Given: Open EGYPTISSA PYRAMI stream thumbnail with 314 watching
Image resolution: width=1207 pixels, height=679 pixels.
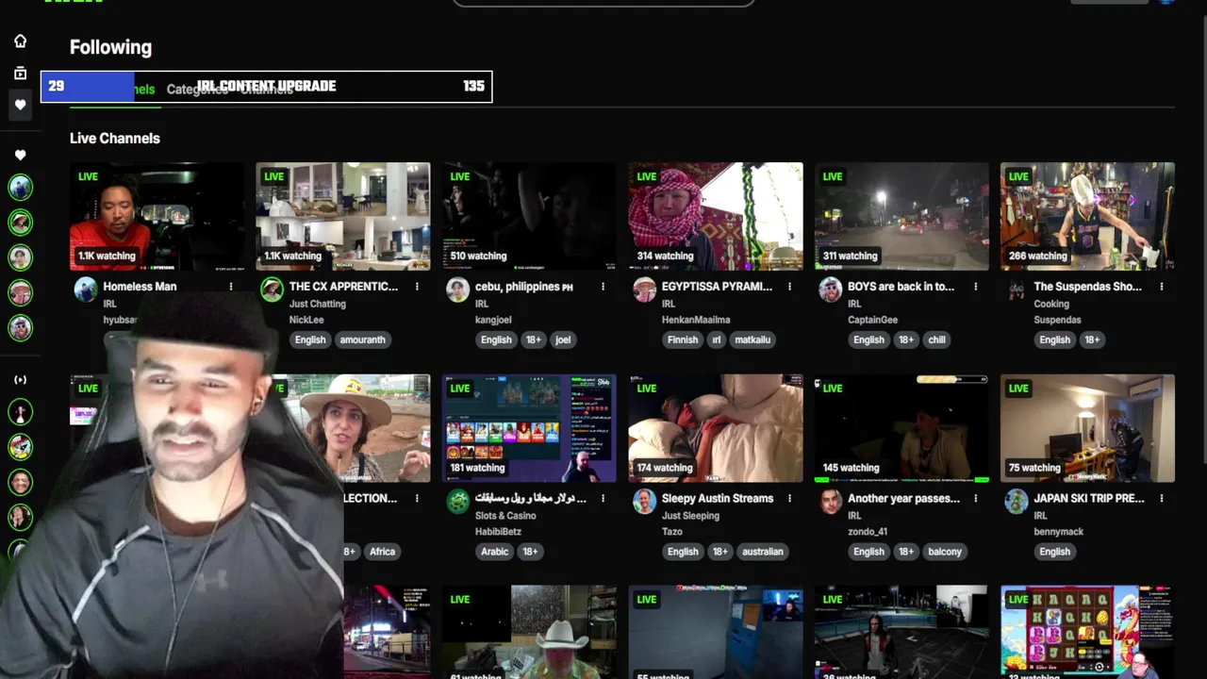Looking at the screenshot, I should (716, 217).
